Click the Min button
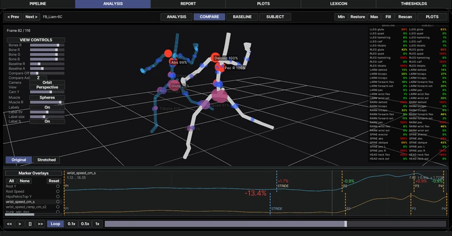 341,16
